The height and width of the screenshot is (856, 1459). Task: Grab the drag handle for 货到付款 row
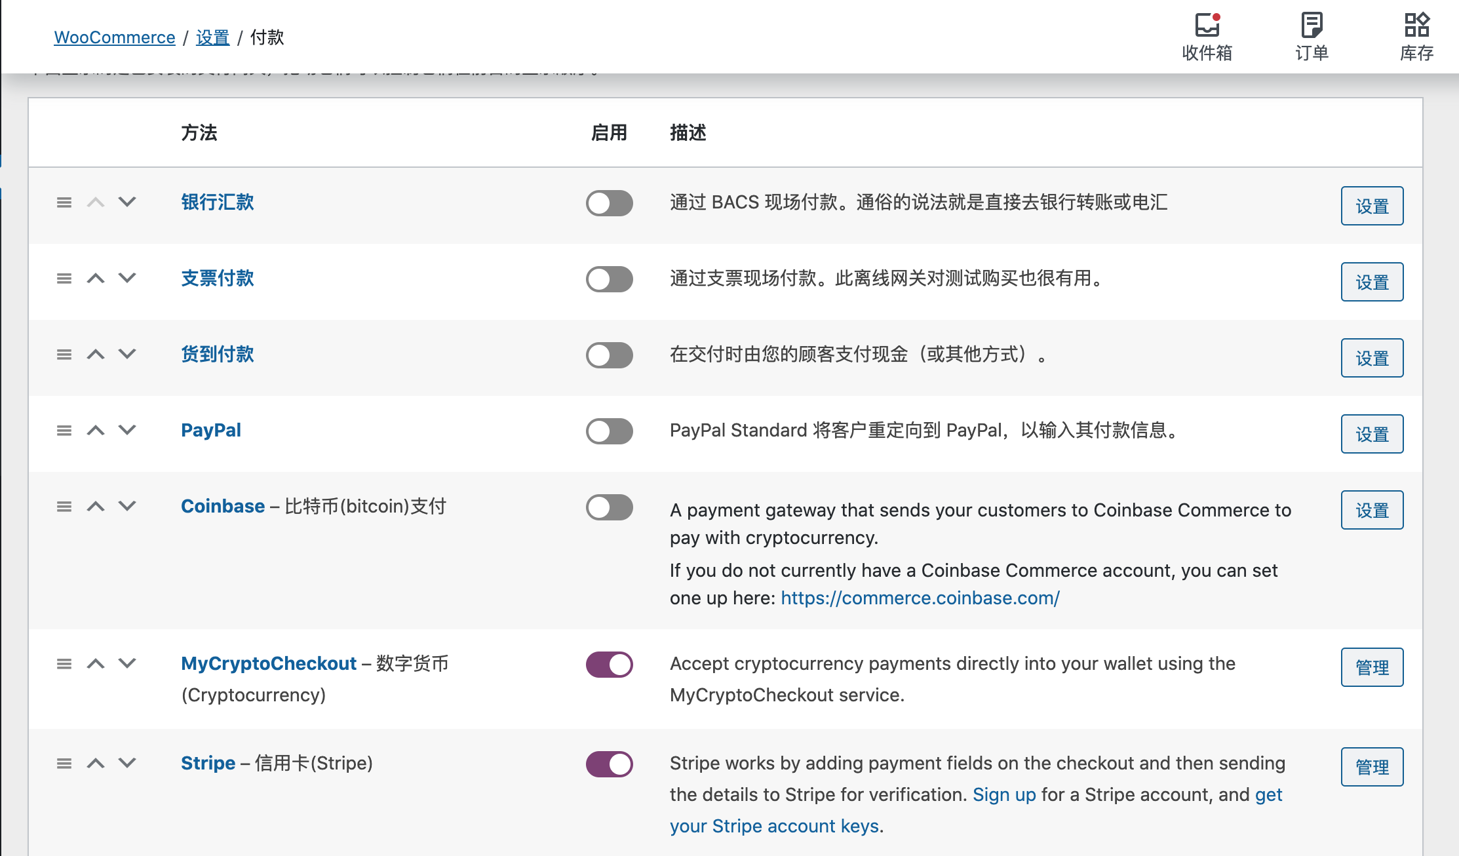tap(64, 355)
